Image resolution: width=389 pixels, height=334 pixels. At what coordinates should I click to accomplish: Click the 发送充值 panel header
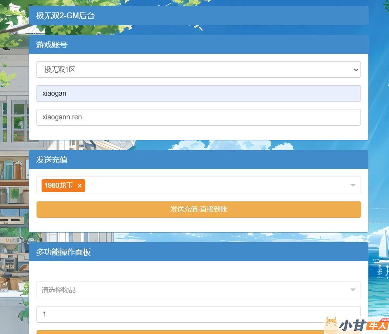click(x=198, y=160)
